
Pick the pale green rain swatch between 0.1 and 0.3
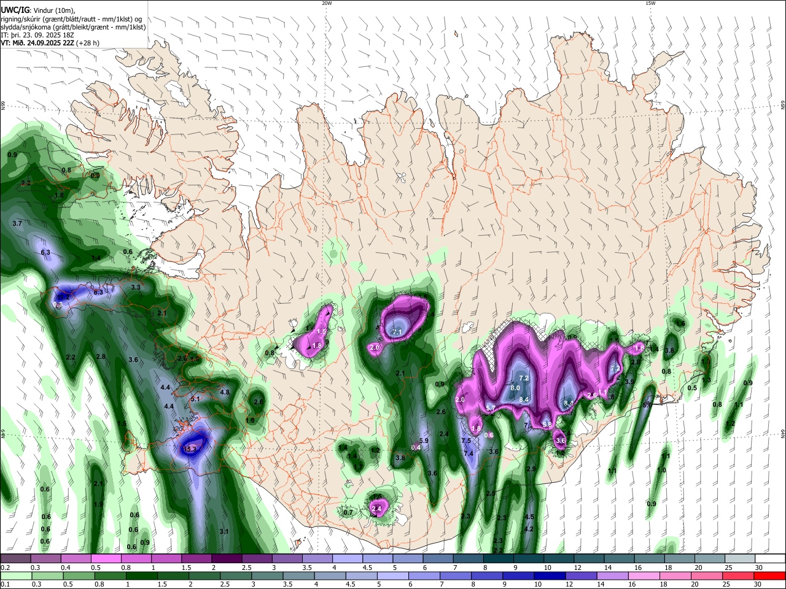pos(15,576)
